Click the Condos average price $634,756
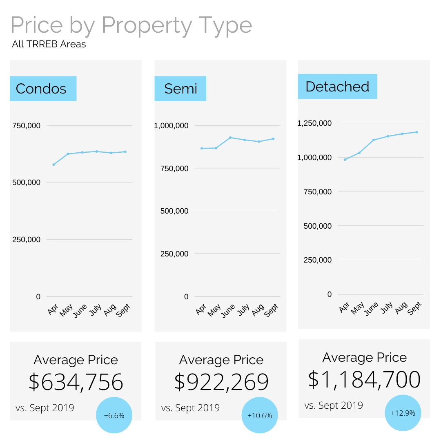The height and width of the screenshot is (441, 441). [76, 382]
